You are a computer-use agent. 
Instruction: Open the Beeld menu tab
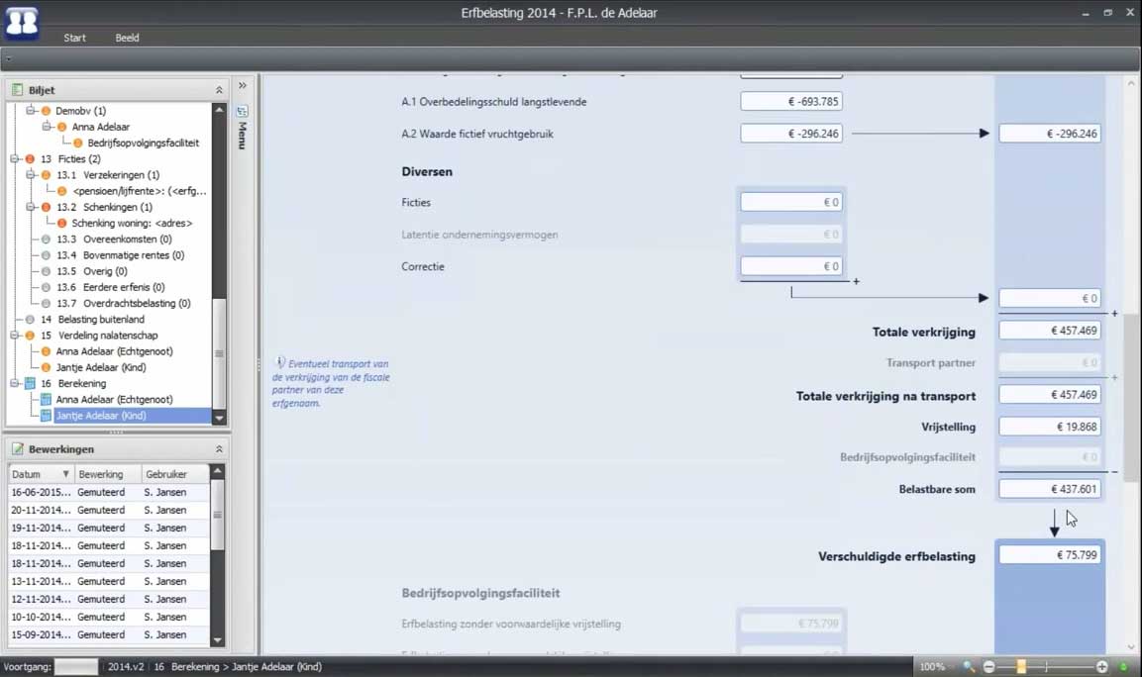tap(127, 38)
